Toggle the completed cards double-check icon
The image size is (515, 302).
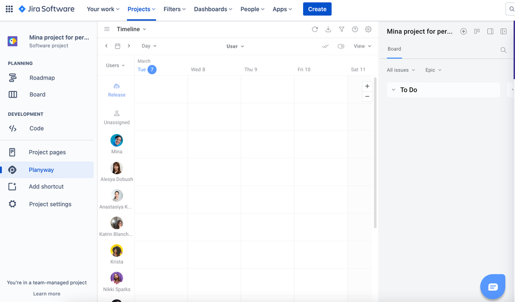point(325,46)
